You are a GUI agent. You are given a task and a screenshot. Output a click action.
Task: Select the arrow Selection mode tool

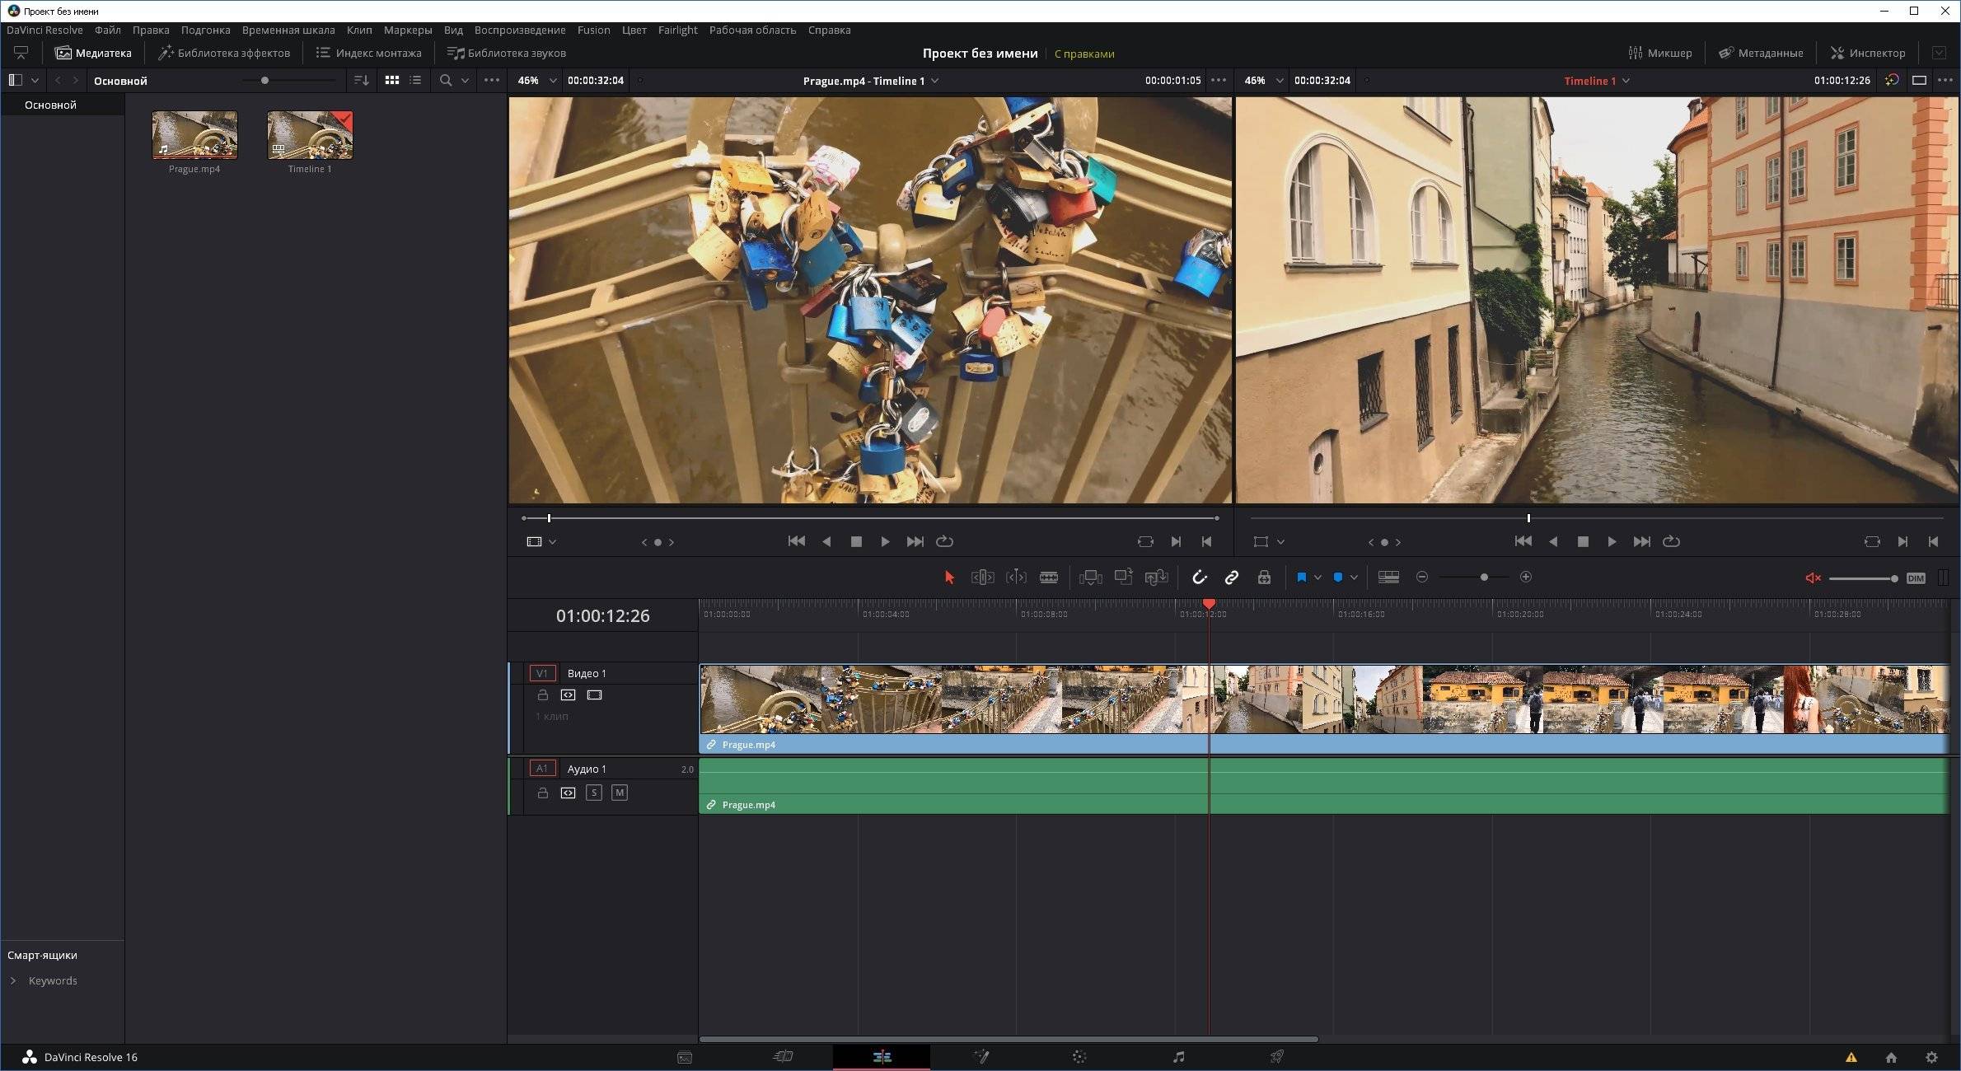coord(949,578)
